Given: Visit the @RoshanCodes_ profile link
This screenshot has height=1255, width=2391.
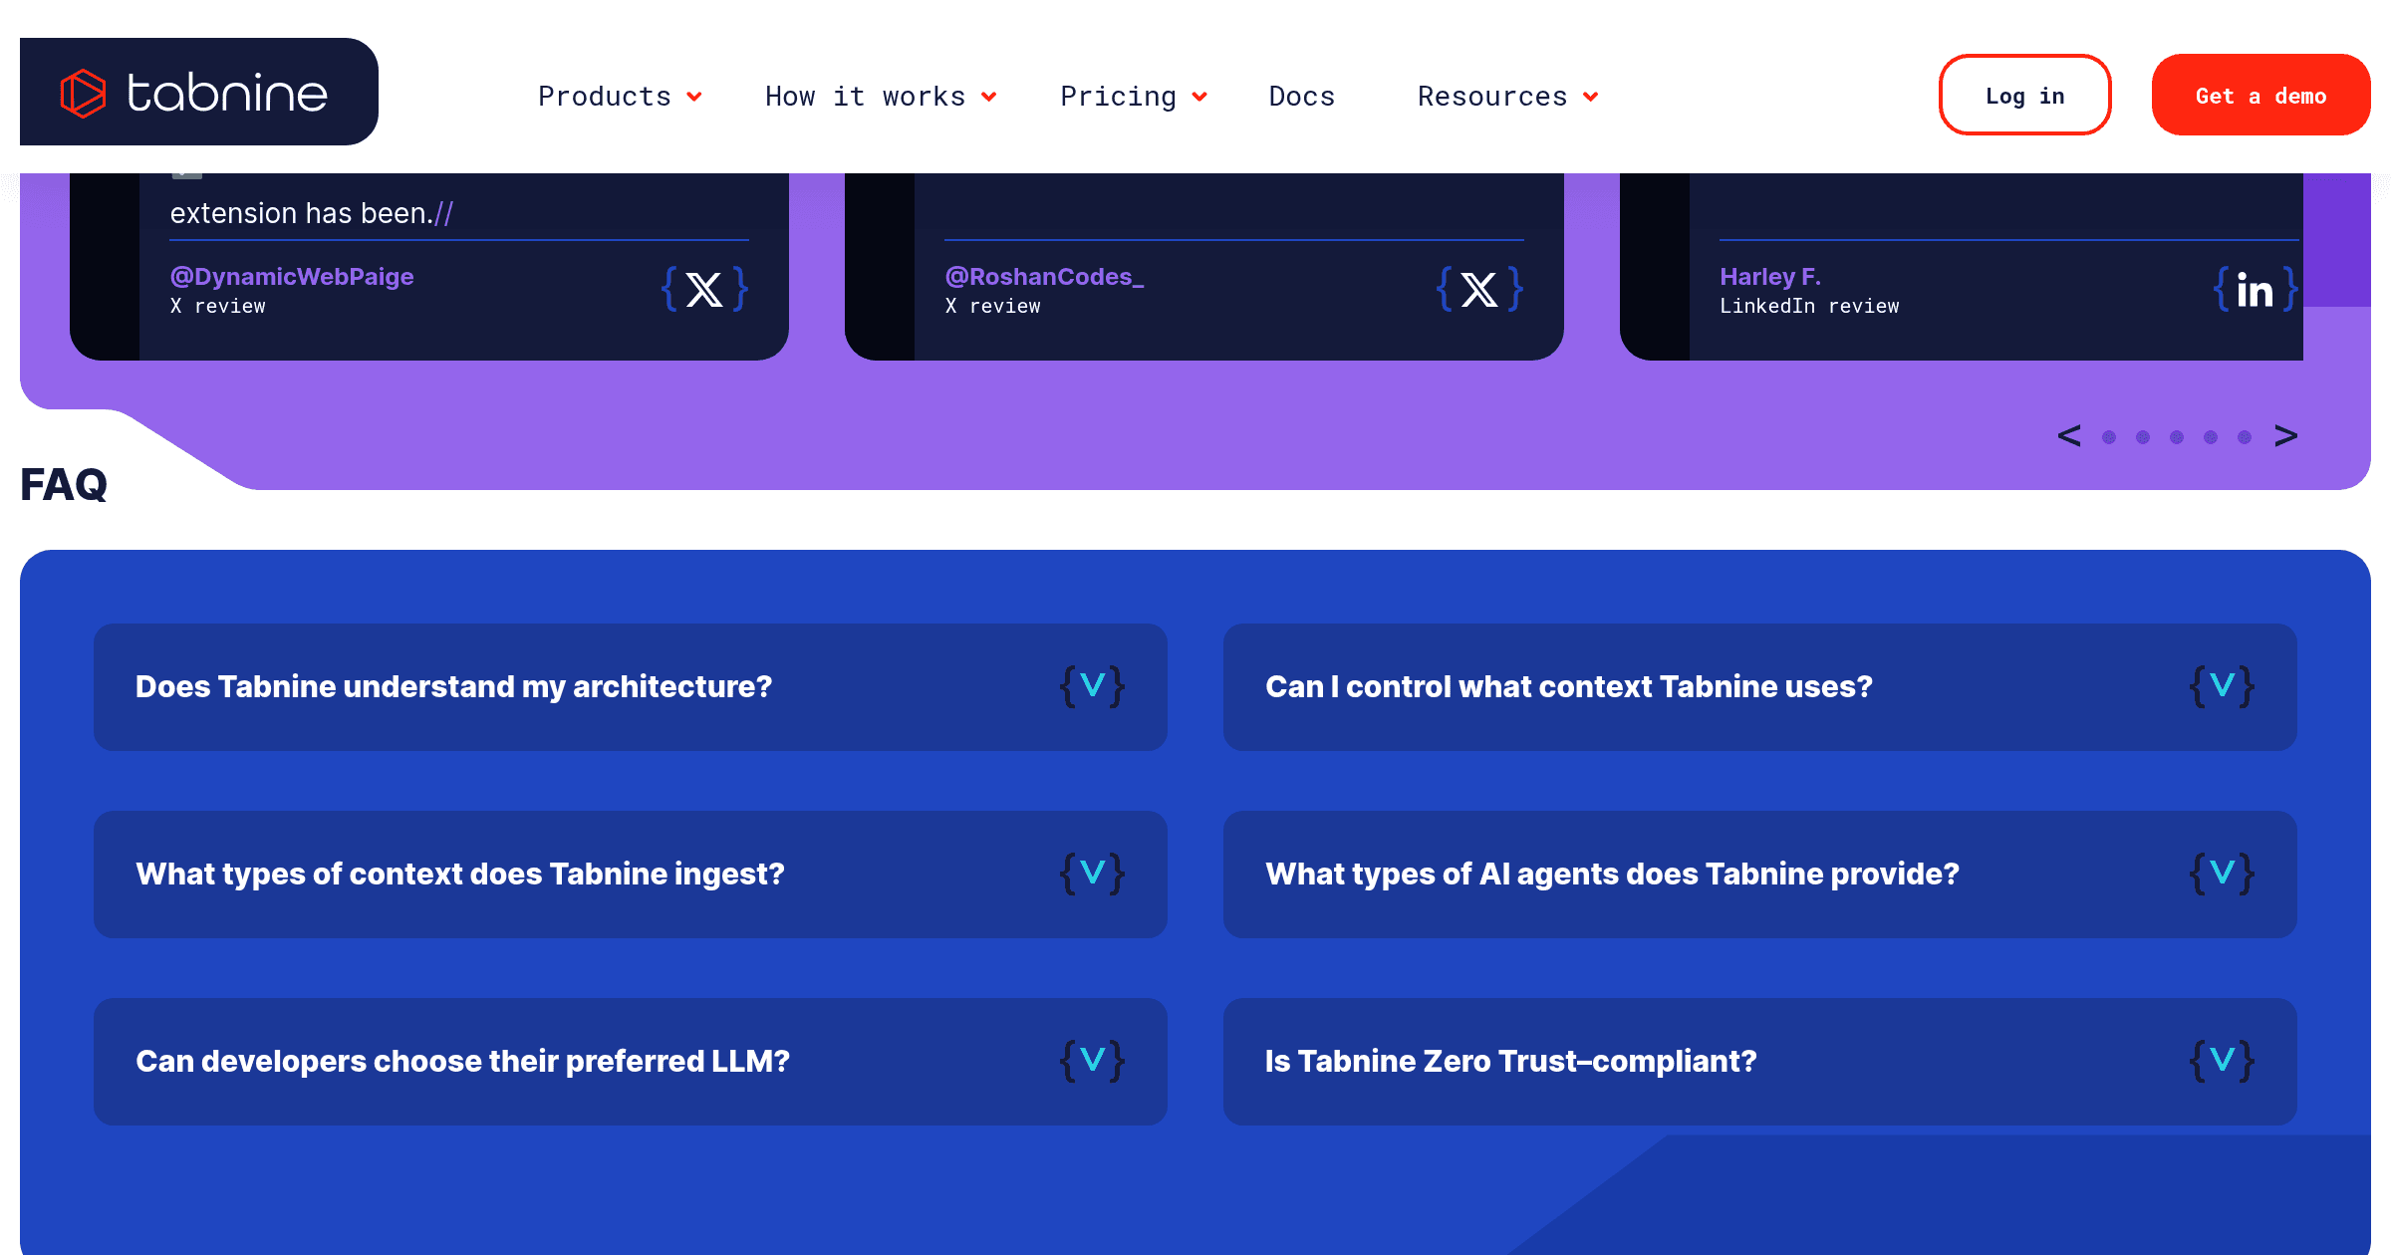Looking at the screenshot, I should [1045, 277].
